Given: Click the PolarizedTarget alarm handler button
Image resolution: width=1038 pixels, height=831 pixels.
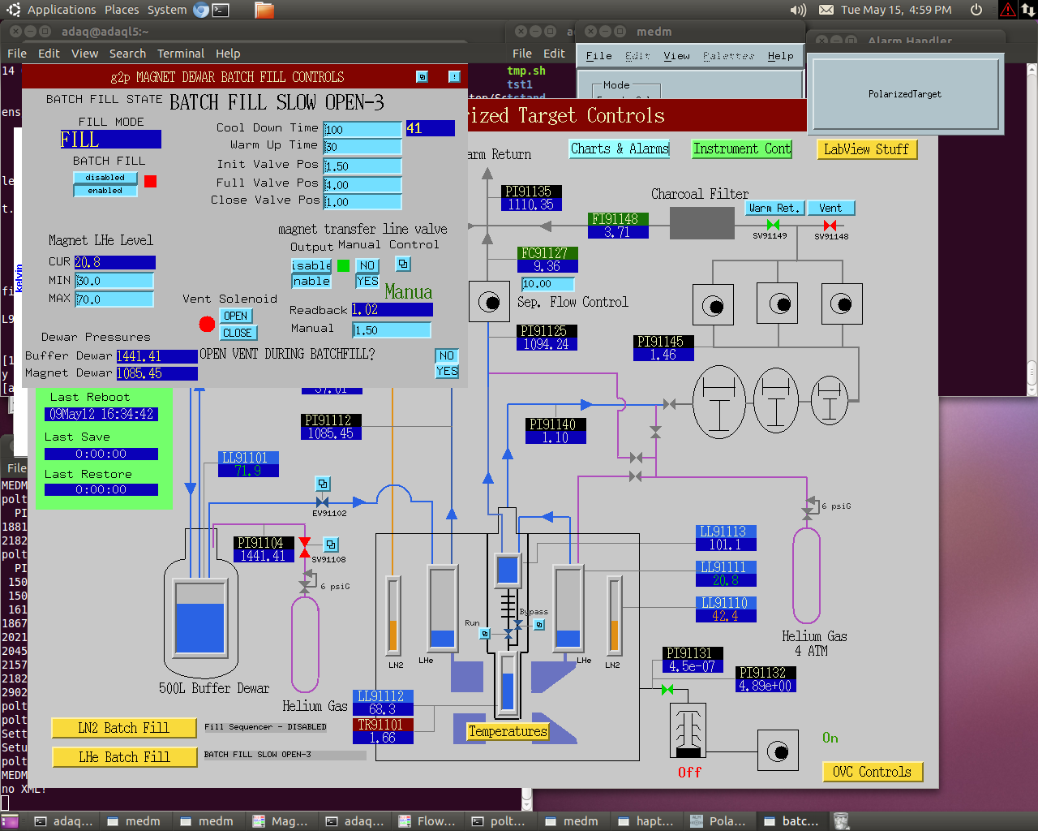Looking at the screenshot, I should pos(905,94).
